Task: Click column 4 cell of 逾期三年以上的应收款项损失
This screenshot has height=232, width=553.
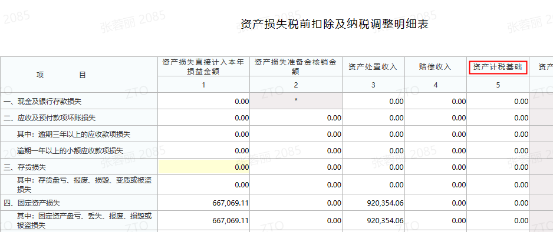Action: tap(436, 135)
